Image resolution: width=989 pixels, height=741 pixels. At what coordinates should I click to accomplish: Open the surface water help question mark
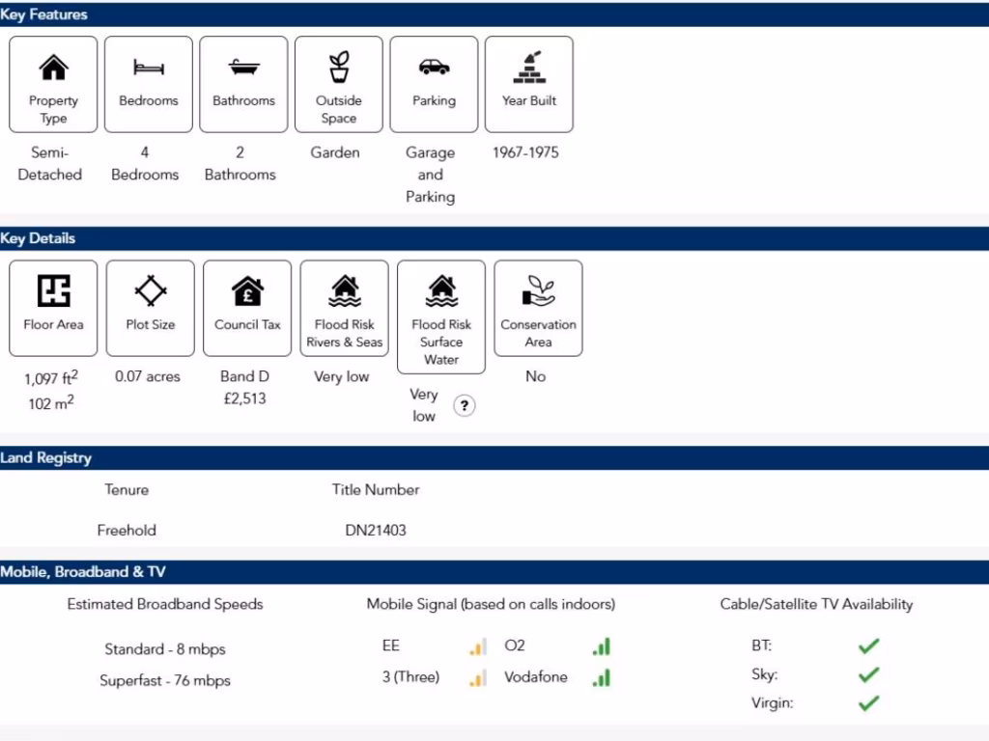click(465, 406)
